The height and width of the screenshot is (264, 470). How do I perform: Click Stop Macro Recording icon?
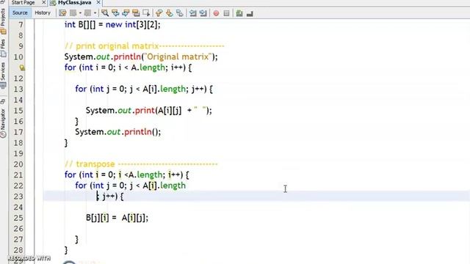[x=226, y=13]
